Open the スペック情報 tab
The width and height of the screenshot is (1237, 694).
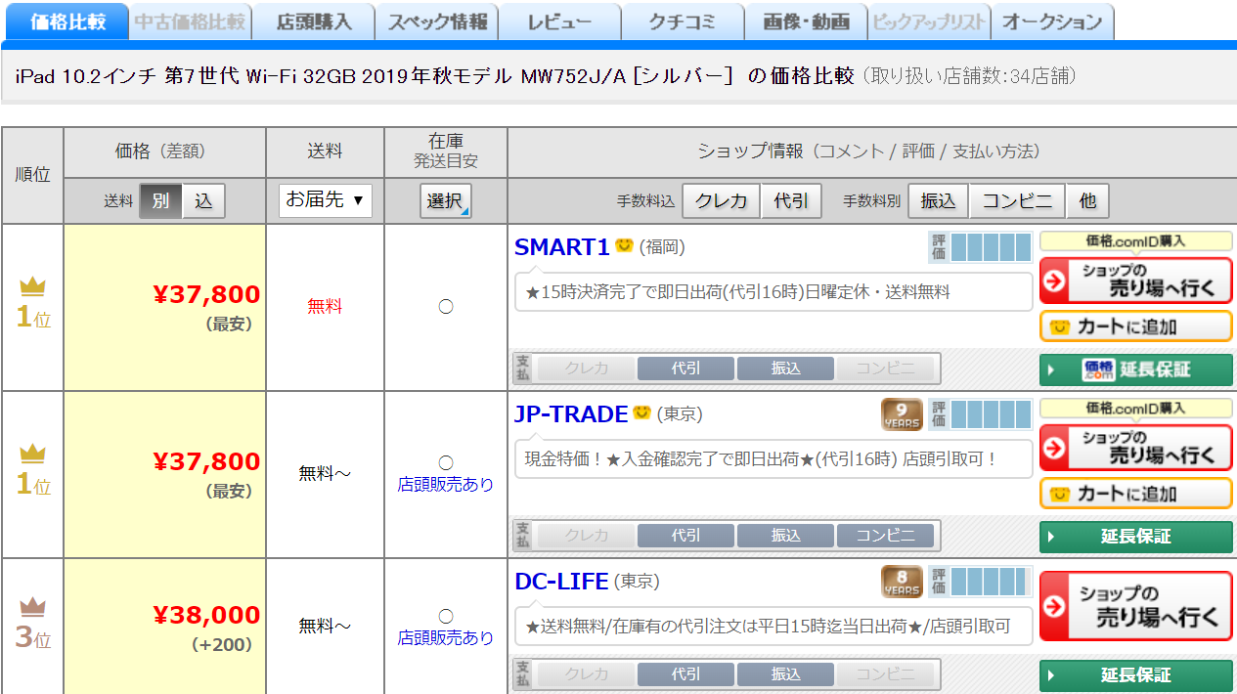436,22
